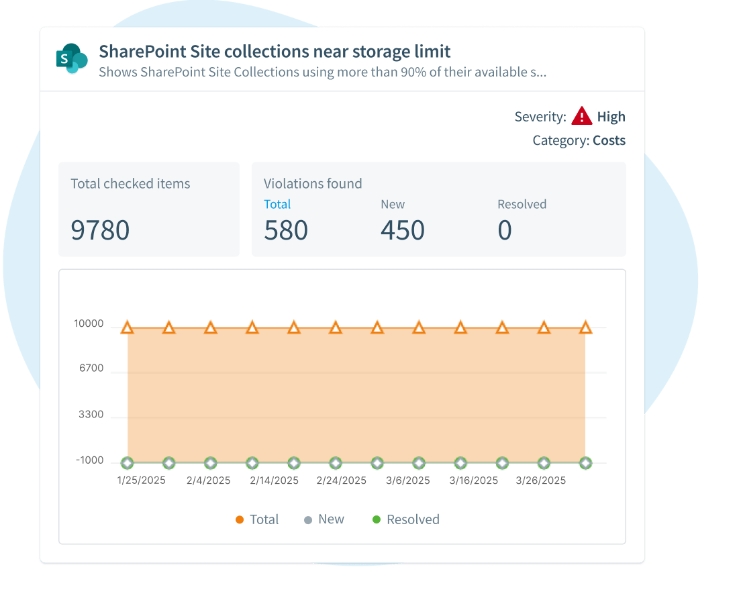Click the 1/25/2025 axis date label
Screen dimensions: 739x608
coord(142,480)
